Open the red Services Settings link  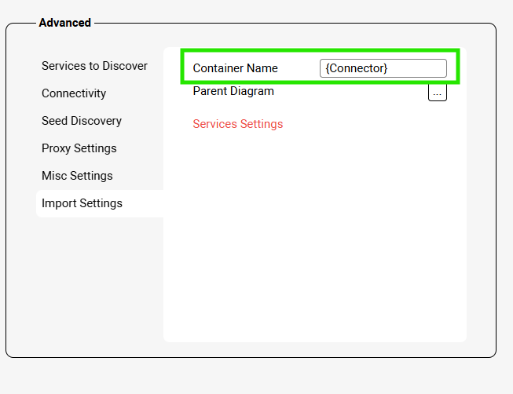pos(237,124)
